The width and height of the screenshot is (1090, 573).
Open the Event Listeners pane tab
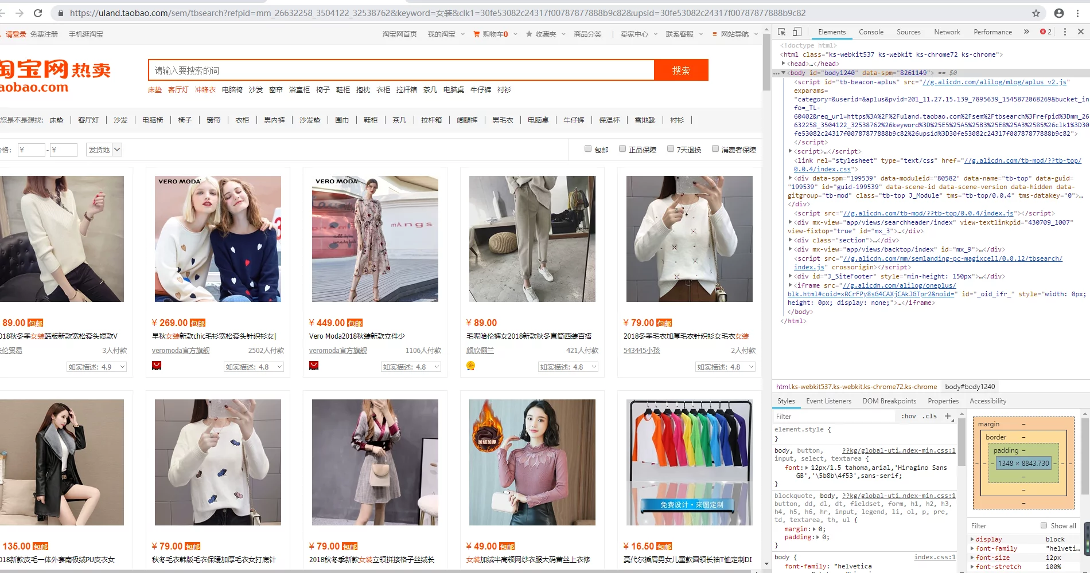pos(828,401)
